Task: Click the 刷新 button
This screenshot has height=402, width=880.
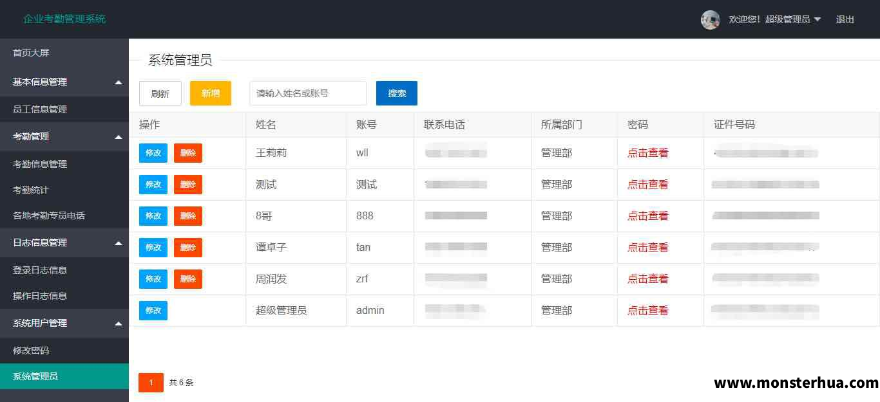Action: [160, 93]
